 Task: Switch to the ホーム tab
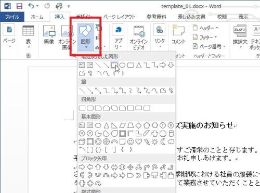37,17
